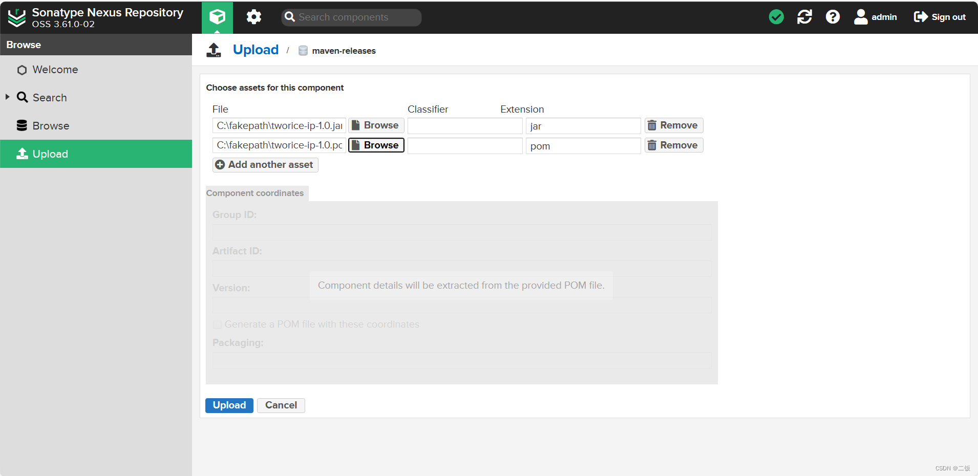Image resolution: width=978 pixels, height=476 pixels.
Task: Click the refresh arrows icon
Action: (804, 17)
